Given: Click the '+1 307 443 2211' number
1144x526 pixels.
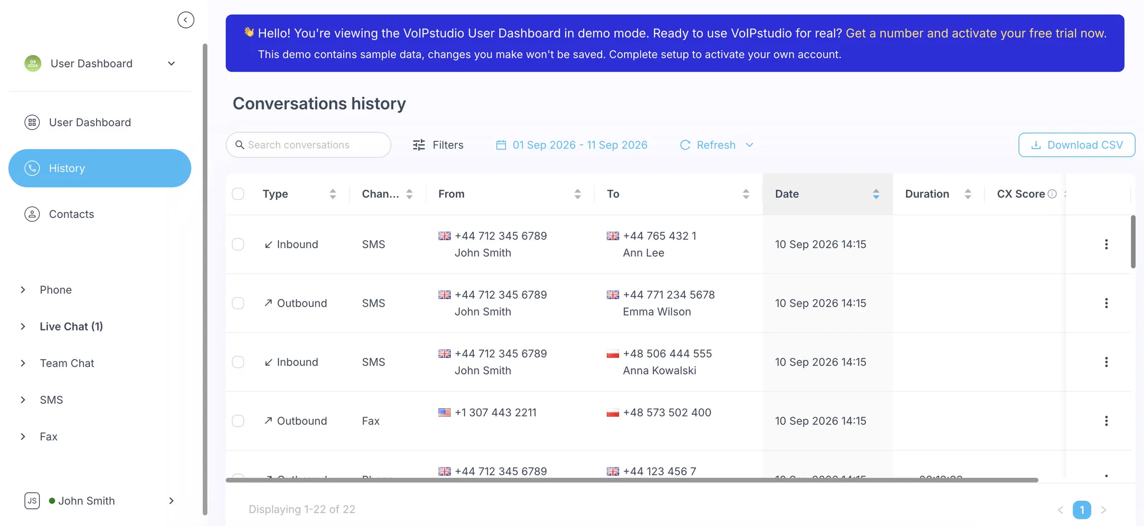Looking at the screenshot, I should click(495, 413).
